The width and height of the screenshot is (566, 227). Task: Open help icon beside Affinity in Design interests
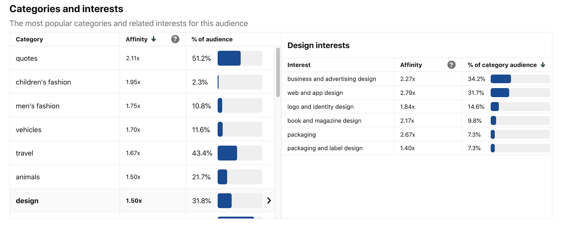pos(451,65)
